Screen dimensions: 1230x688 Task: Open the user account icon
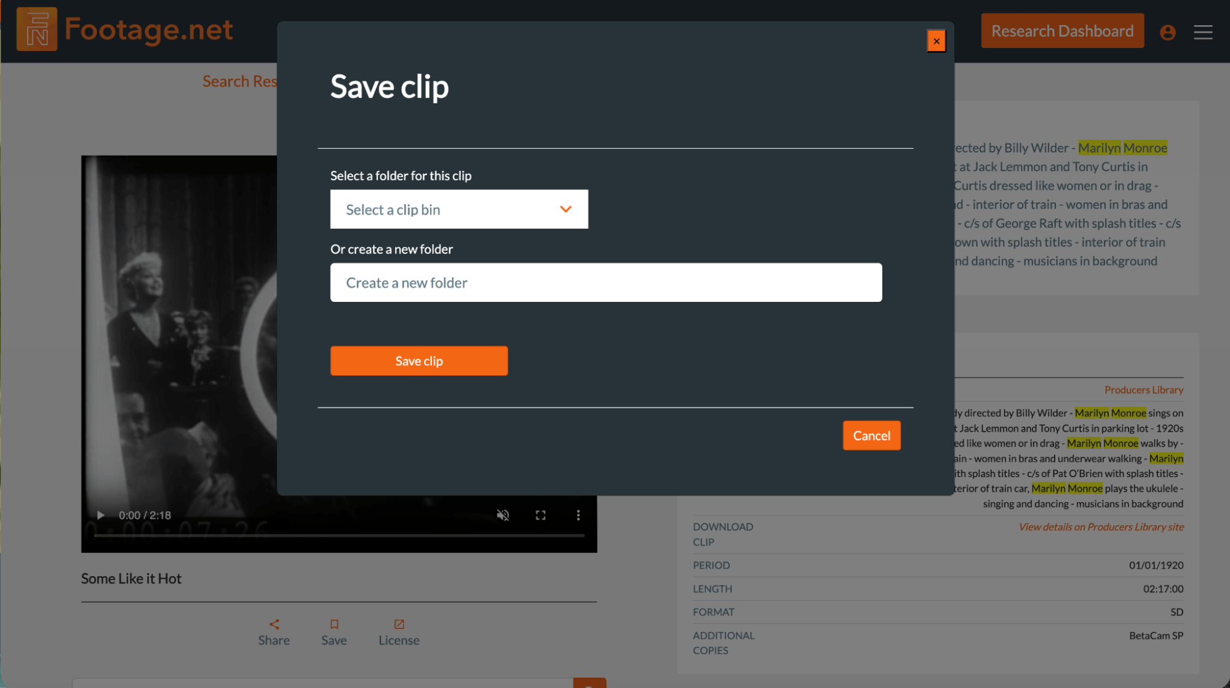click(1167, 32)
